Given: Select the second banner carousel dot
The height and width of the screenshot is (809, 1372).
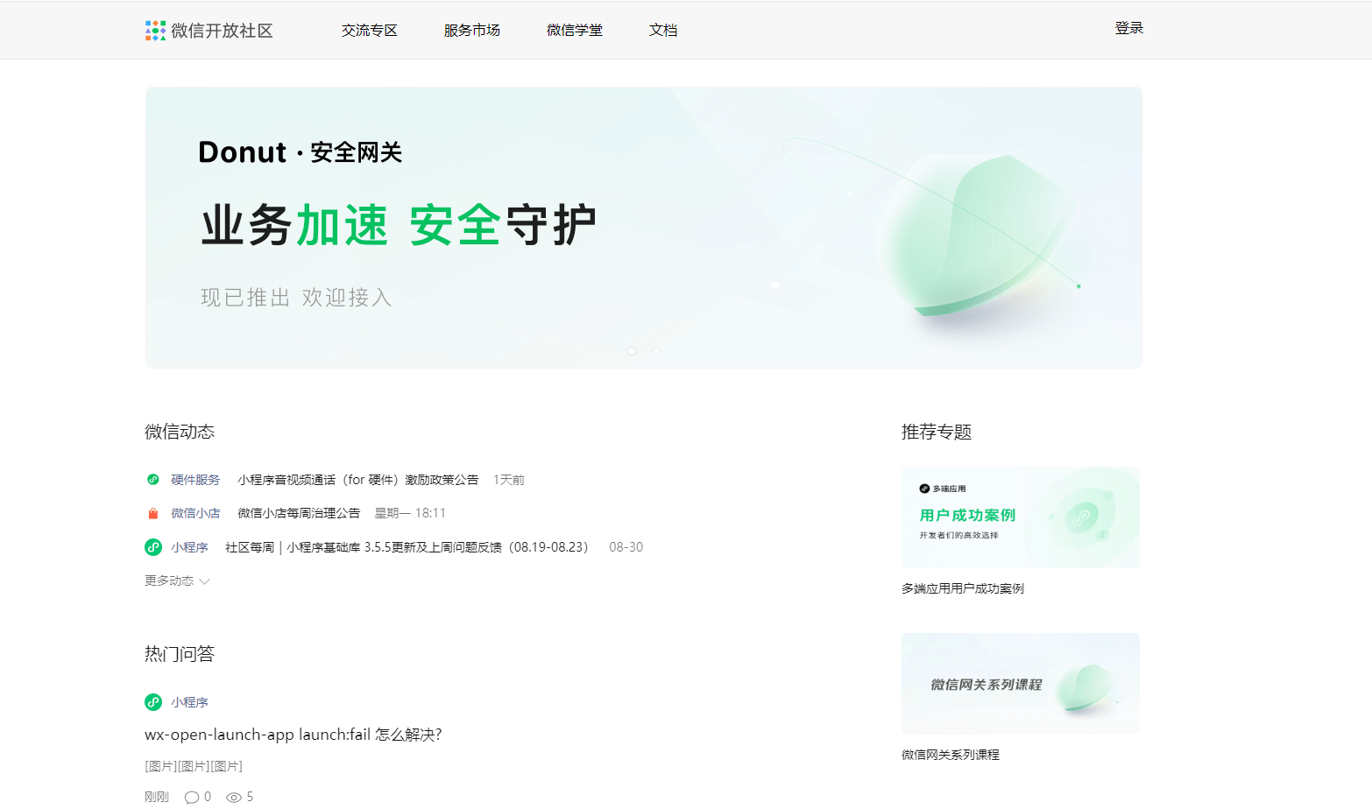Looking at the screenshot, I should [656, 351].
